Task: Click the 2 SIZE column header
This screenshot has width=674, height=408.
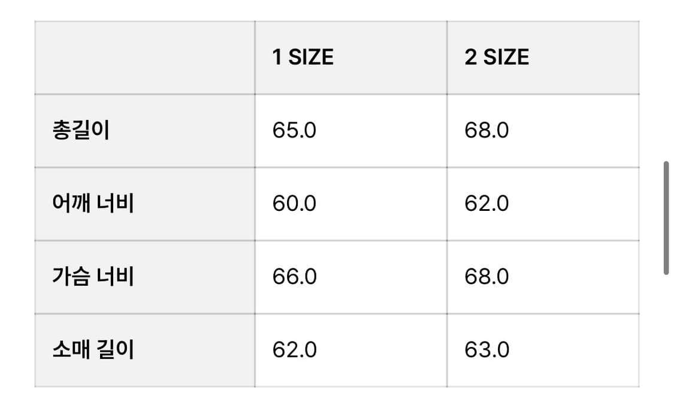Action: tap(497, 58)
